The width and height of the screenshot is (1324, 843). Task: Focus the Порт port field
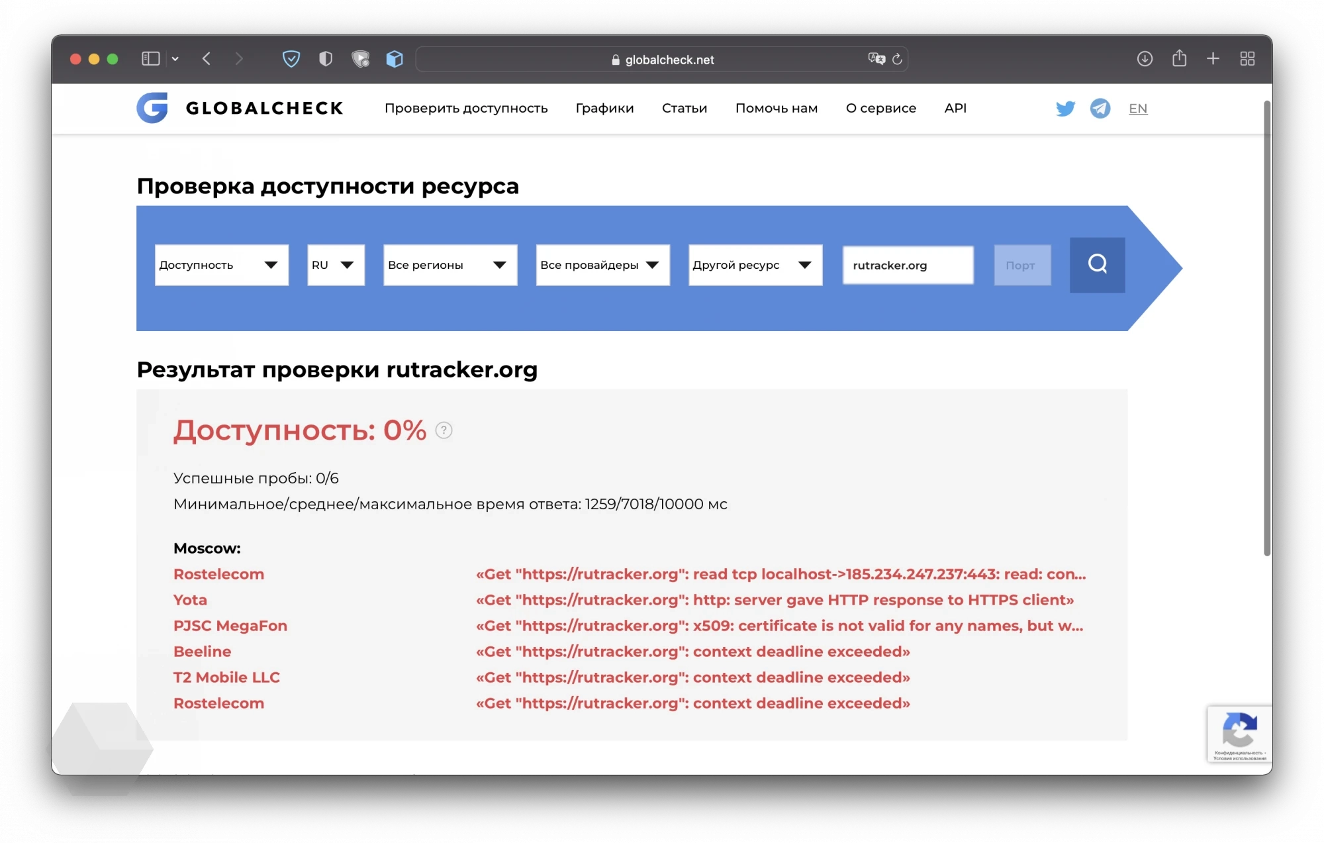pyautogui.click(x=1022, y=265)
